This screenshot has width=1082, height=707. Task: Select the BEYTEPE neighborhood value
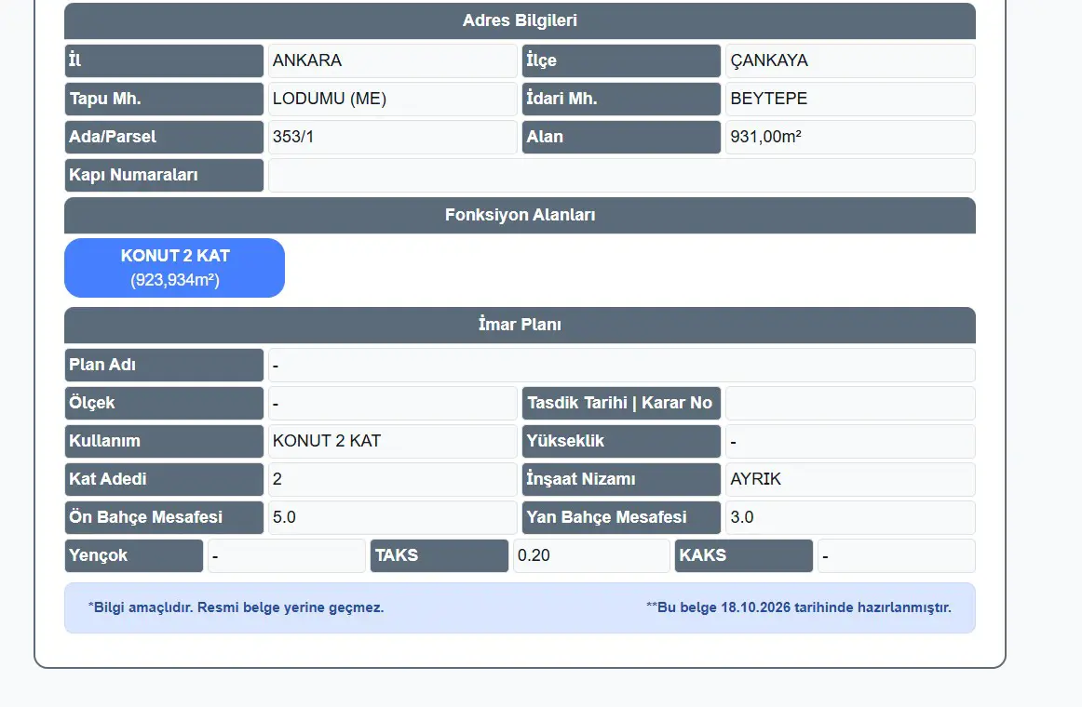pos(850,99)
